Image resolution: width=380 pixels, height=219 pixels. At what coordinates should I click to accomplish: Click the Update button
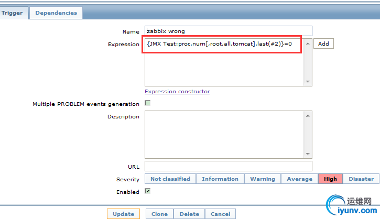(123, 214)
